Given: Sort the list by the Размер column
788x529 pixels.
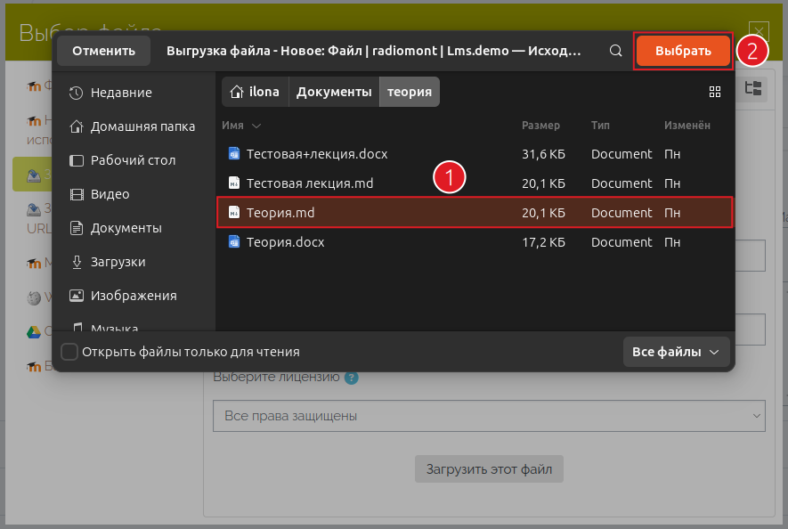Looking at the screenshot, I should (540, 126).
